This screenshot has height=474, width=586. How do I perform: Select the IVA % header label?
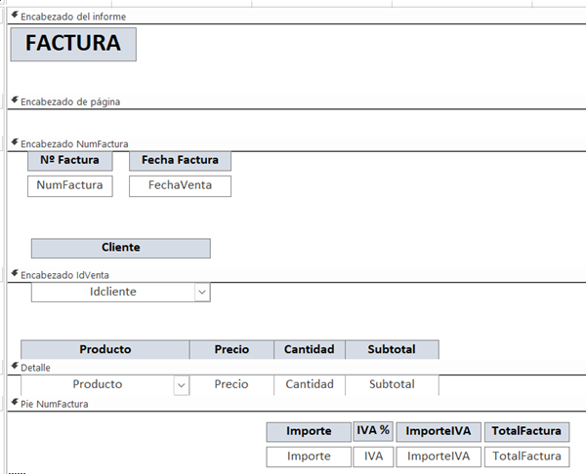372,431
